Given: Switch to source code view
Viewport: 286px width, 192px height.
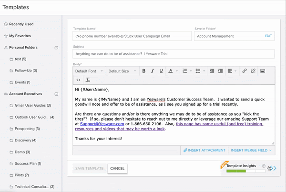Looking at the screenshot, I should tap(79, 80).
